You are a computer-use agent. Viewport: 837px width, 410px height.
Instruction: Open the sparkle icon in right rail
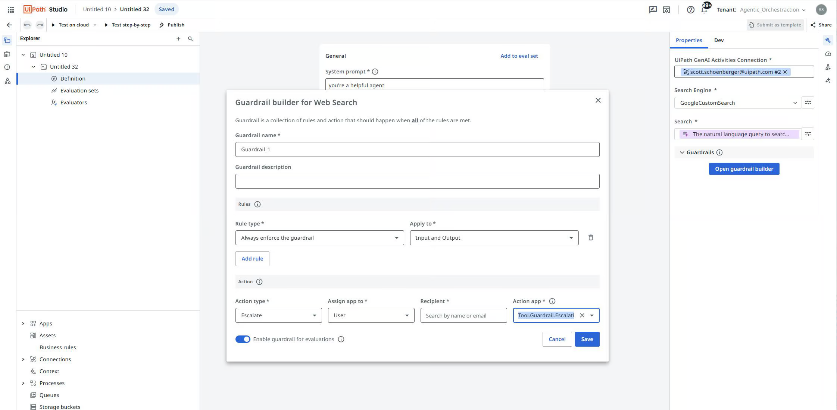click(828, 81)
